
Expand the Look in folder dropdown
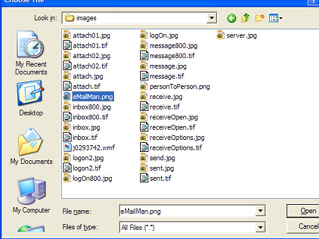point(211,18)
